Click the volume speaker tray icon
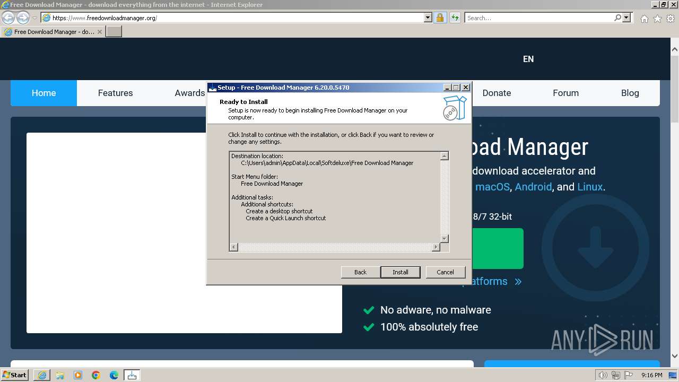 603,375
